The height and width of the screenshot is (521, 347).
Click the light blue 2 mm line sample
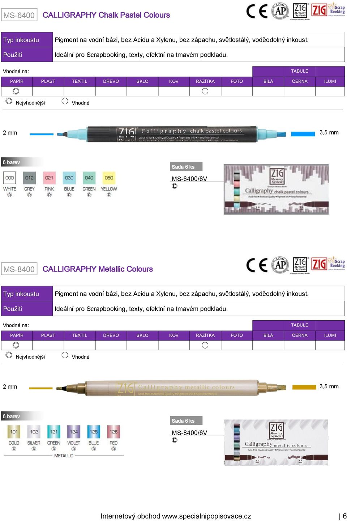point(42,134)
